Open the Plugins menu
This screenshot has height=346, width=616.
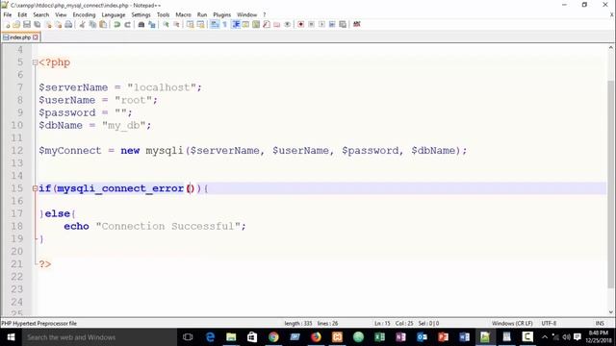(x=222, y=15)
